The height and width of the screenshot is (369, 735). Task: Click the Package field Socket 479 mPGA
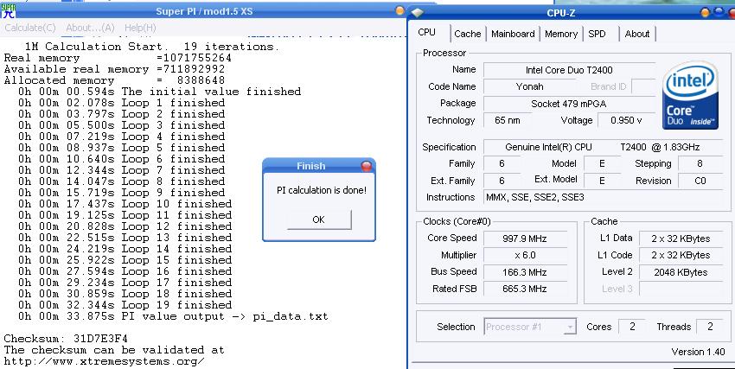(569, 104)
